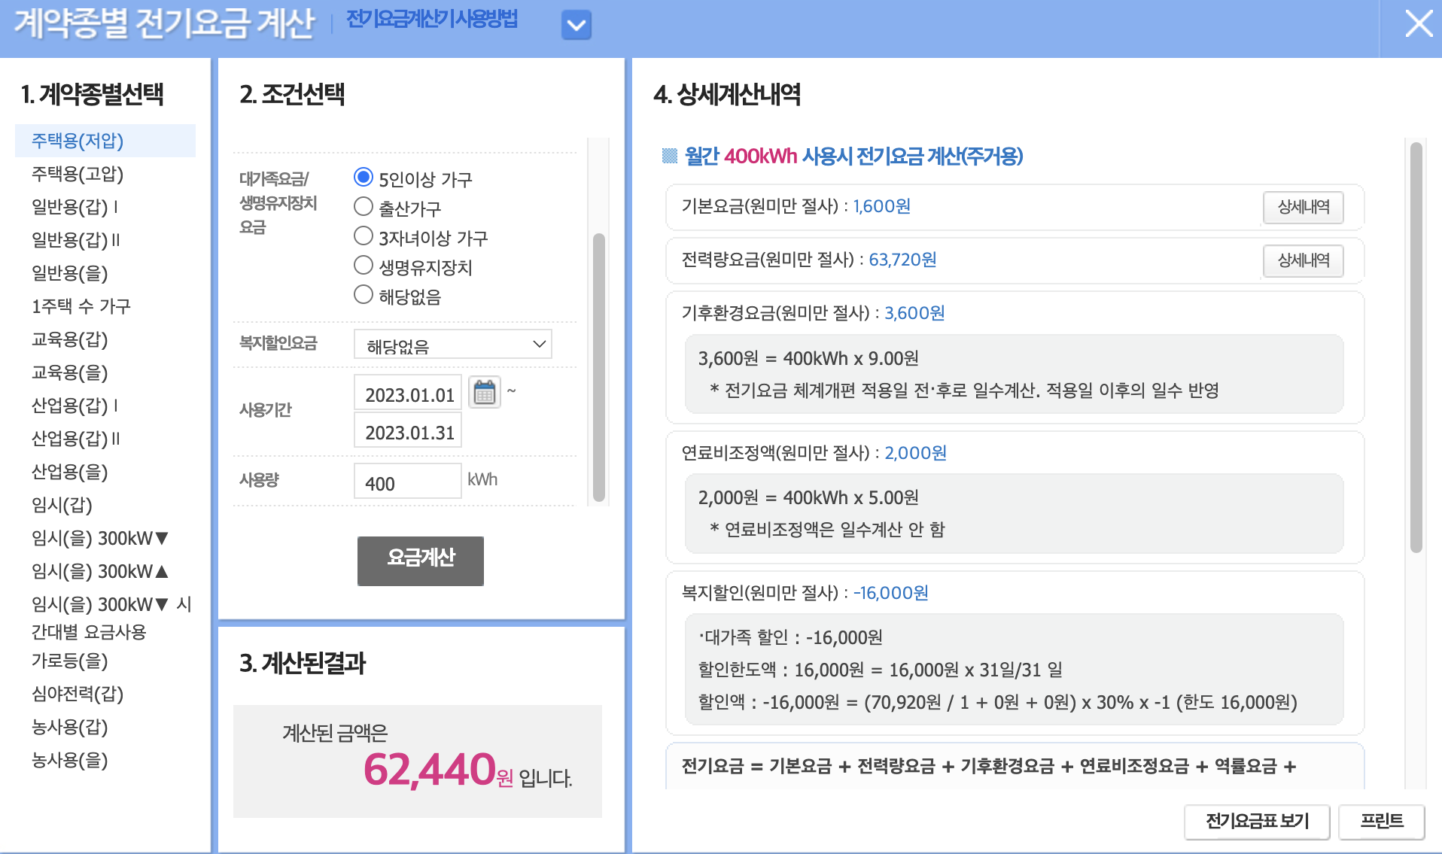Choose 교육용(갑) contract type
The width and height of the screenshot is (1442, 854).
(x=70, y=339)
